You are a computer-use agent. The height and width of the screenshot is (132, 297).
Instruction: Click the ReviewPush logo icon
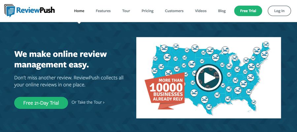tap(10, 11)
